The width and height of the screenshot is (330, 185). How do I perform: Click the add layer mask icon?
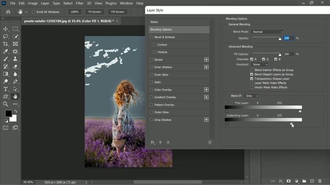[x=289, y=181]
